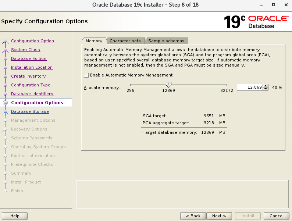Click the SGA target value 9651
Screen dimensions: 292x221
[209, 116]
